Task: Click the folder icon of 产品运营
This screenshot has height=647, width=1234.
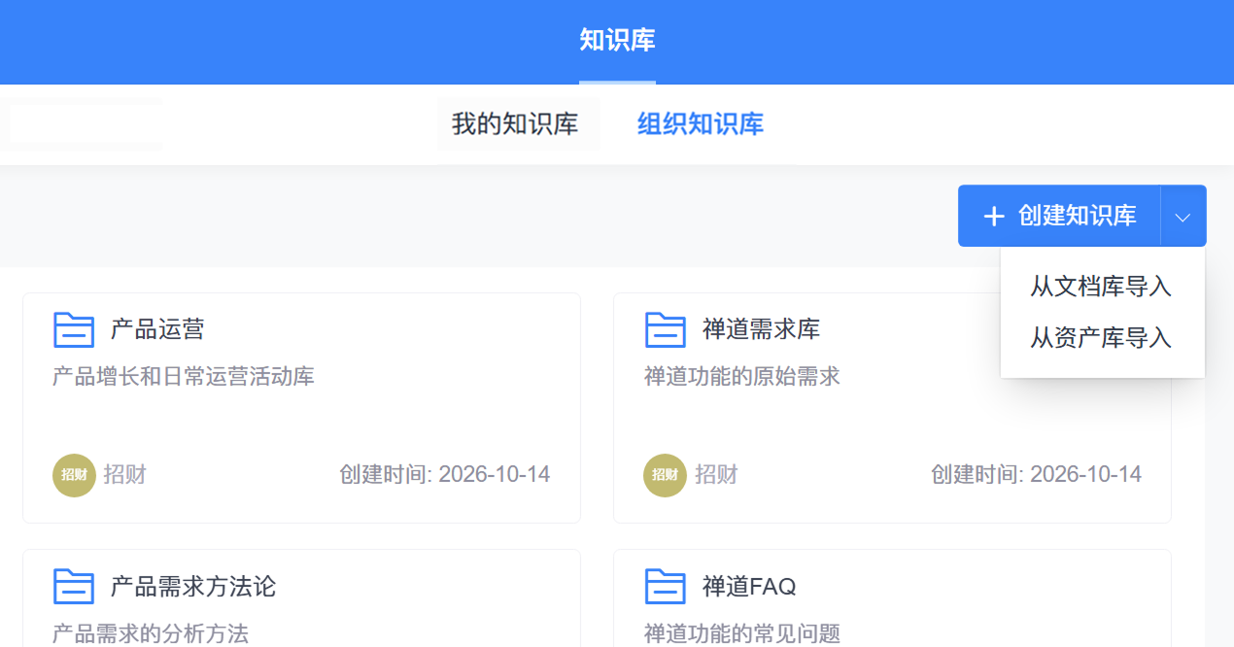Action: (x=74, y=330)
